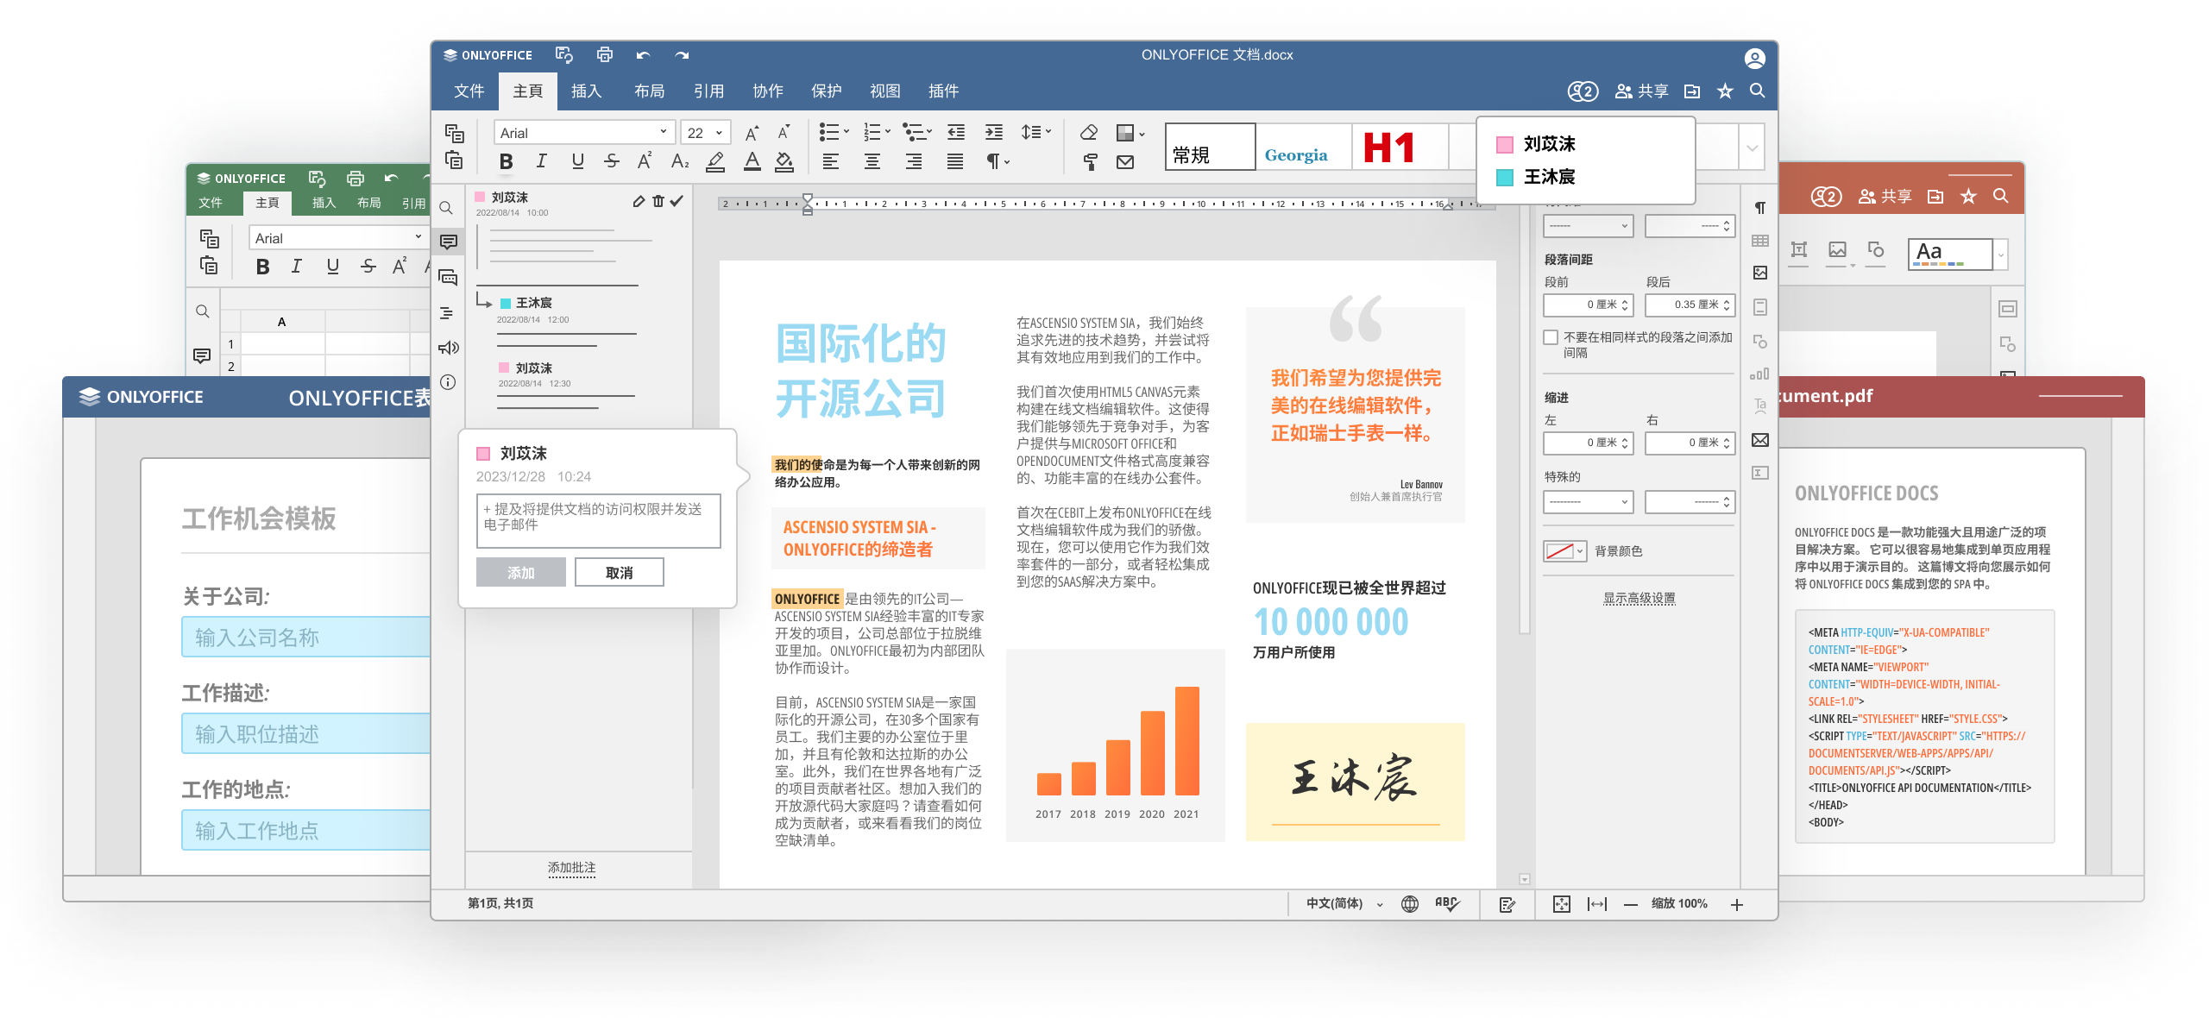Open the 协作 tab
Screen dimensions: 2209x1018
tap(767, 91)
